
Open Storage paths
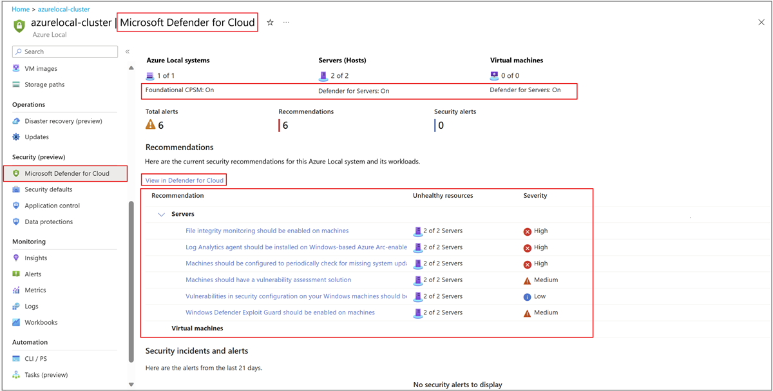(46, 84)
